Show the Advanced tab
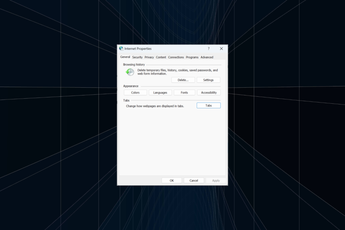345x230 pixels. coord(207,57)
